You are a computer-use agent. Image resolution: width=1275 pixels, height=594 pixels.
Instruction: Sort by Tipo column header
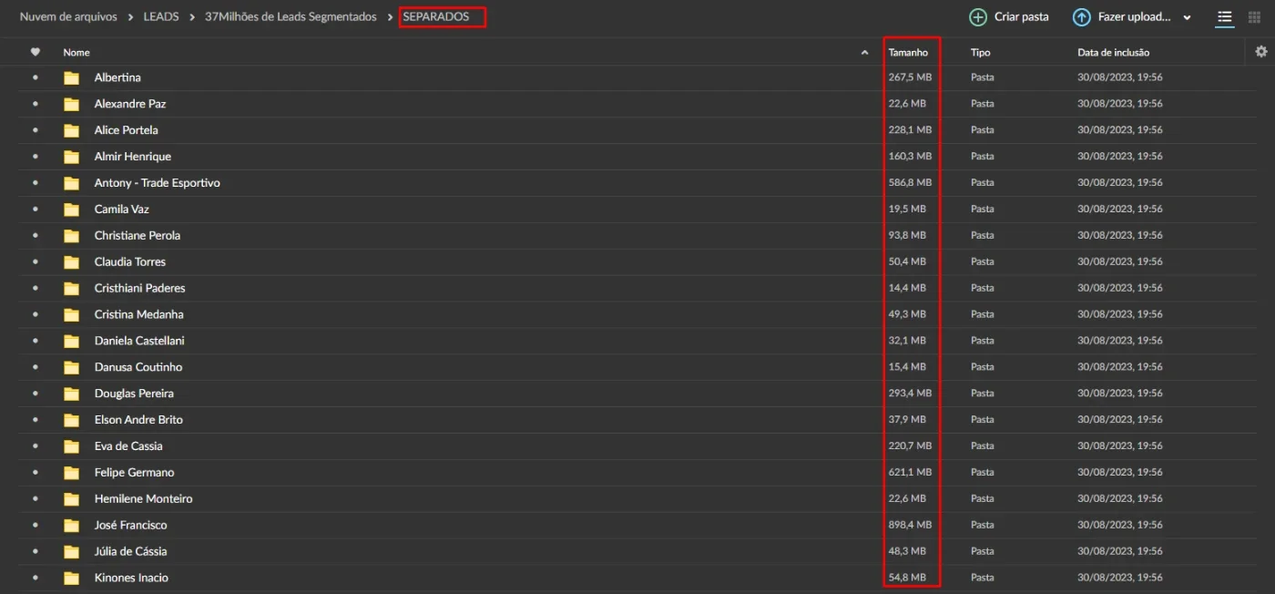[x=980, y=53]
